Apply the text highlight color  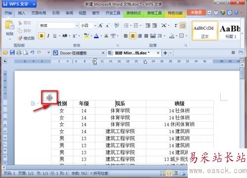click(x=86, y=36)
